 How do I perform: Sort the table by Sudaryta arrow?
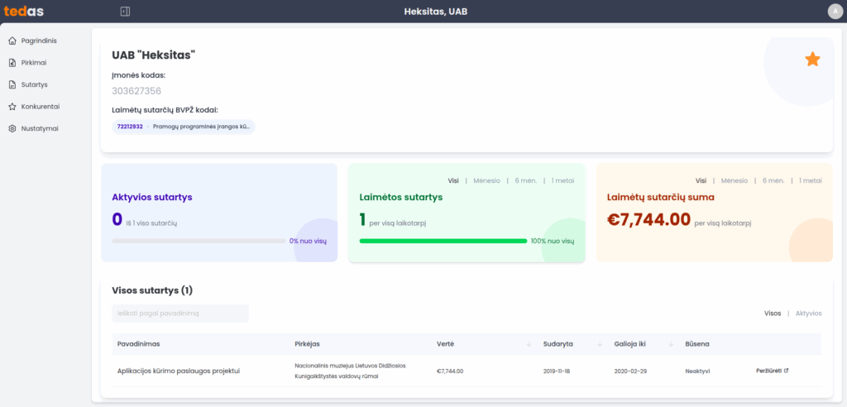(600, 344)
